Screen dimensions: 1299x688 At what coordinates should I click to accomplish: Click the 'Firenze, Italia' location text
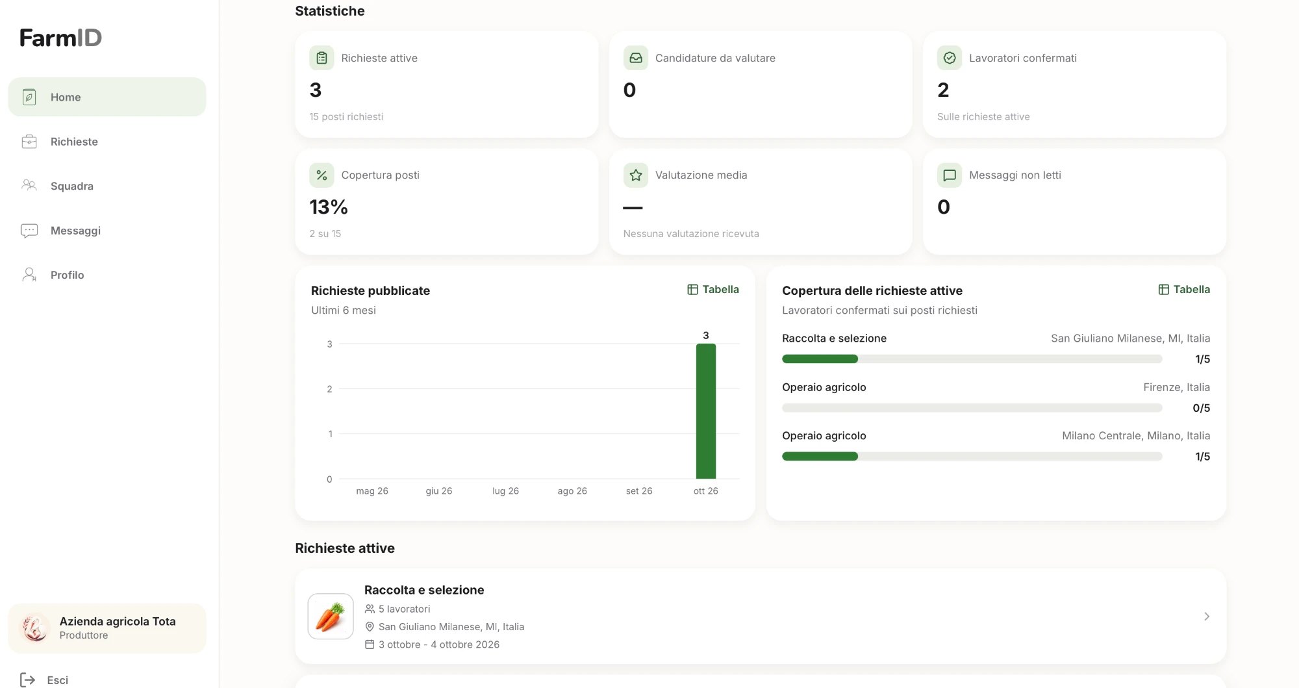[x=1176, y=387]
